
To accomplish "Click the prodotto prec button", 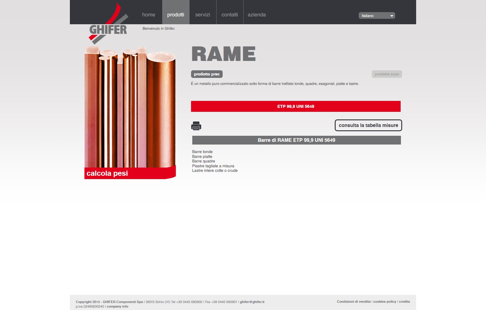I will 207,74.
